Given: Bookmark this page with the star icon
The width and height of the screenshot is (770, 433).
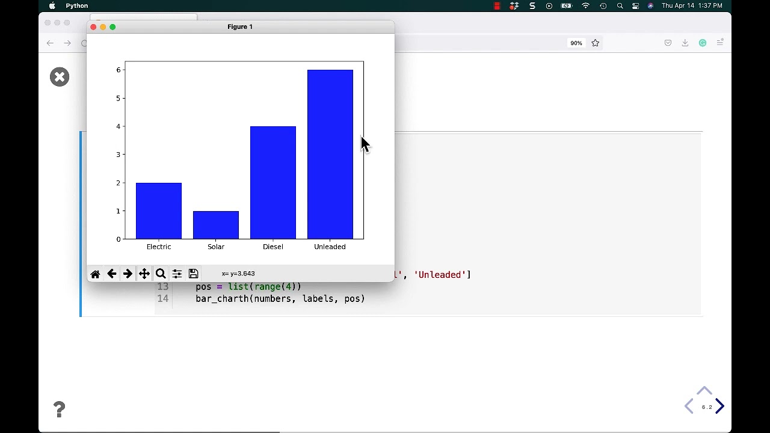Looking at the screenshot, I should click(x=595, y=43).
